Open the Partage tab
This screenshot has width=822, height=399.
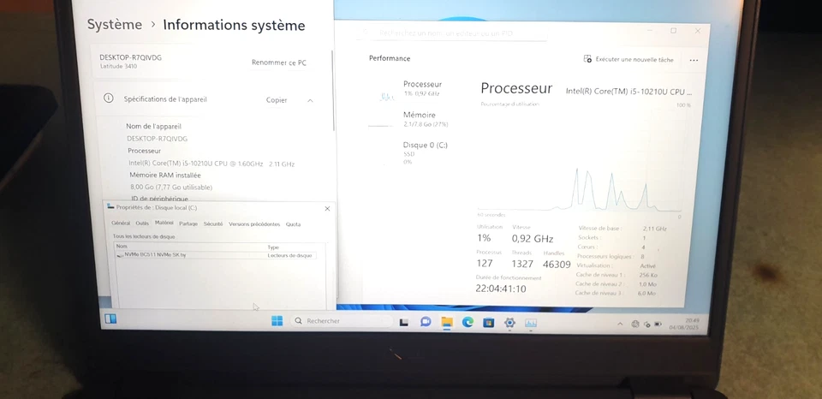click(188, 223)
